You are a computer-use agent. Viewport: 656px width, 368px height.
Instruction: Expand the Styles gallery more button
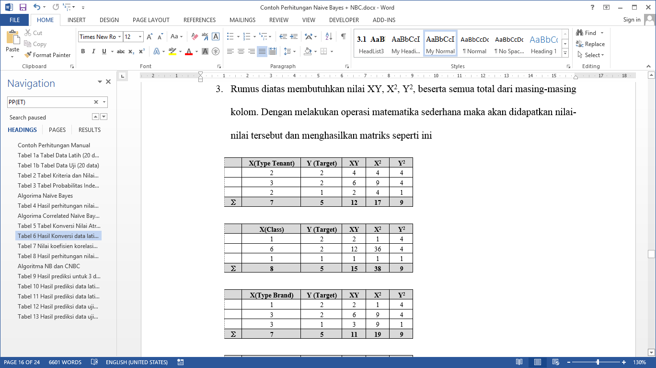(x=565, y=53)
